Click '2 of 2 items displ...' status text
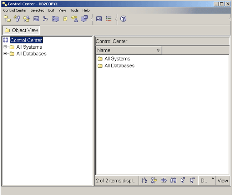This screenshot has height=195, width=232. pyautogui.click(x=116, y=181)
